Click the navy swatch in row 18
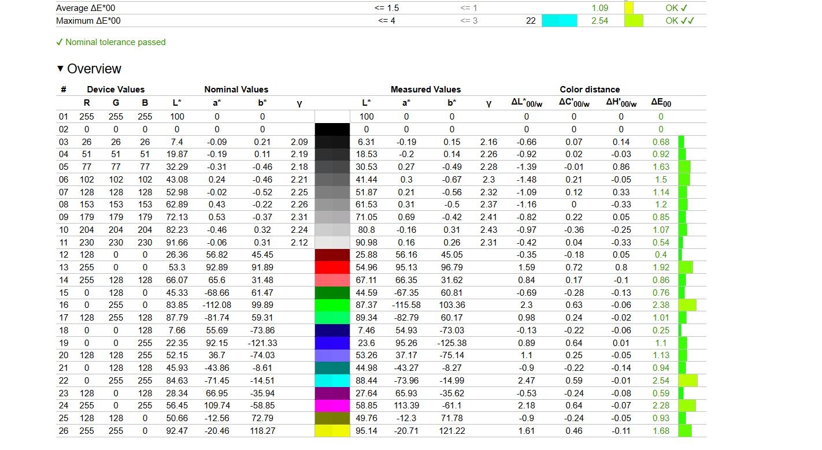Image resolution: width=822 pixels, height=450 pixels. click(332, 330)
